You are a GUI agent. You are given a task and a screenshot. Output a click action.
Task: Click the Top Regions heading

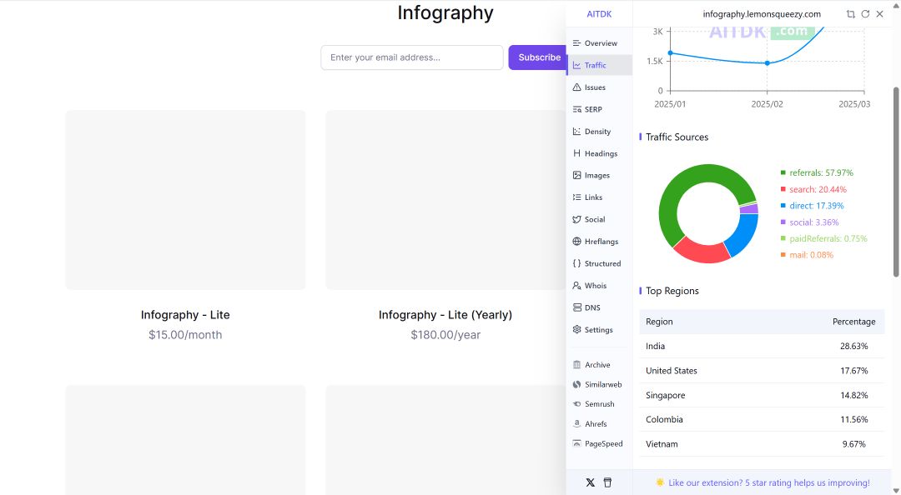[672, 291]
